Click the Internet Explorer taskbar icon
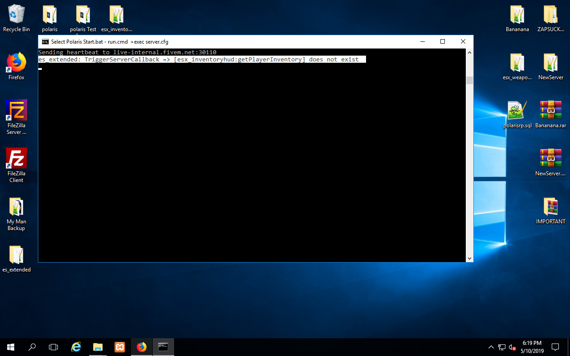The height and width of the screenshot is (356, 570). (x=76, y=347)
